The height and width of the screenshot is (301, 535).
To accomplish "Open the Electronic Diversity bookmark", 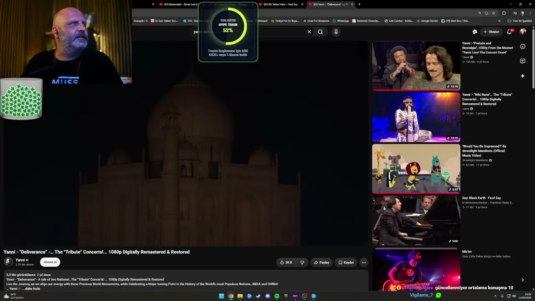I will (366, 21).
